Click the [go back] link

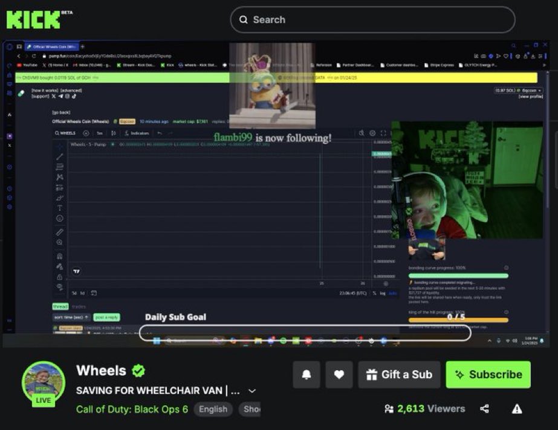61,112
